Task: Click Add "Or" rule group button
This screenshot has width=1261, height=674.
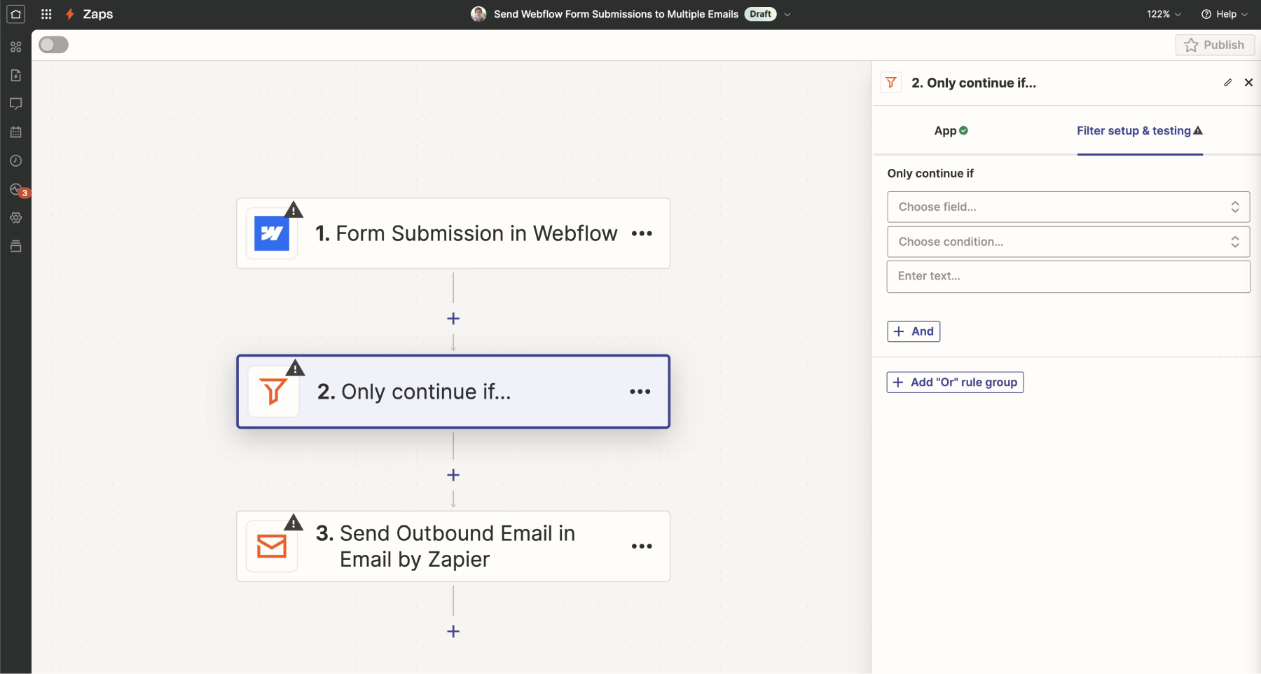Action: [x=955, y=382]
